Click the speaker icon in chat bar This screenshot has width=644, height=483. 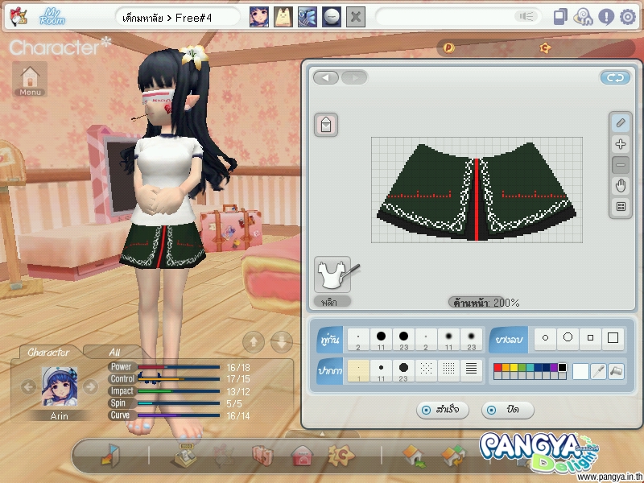(526, 16)
